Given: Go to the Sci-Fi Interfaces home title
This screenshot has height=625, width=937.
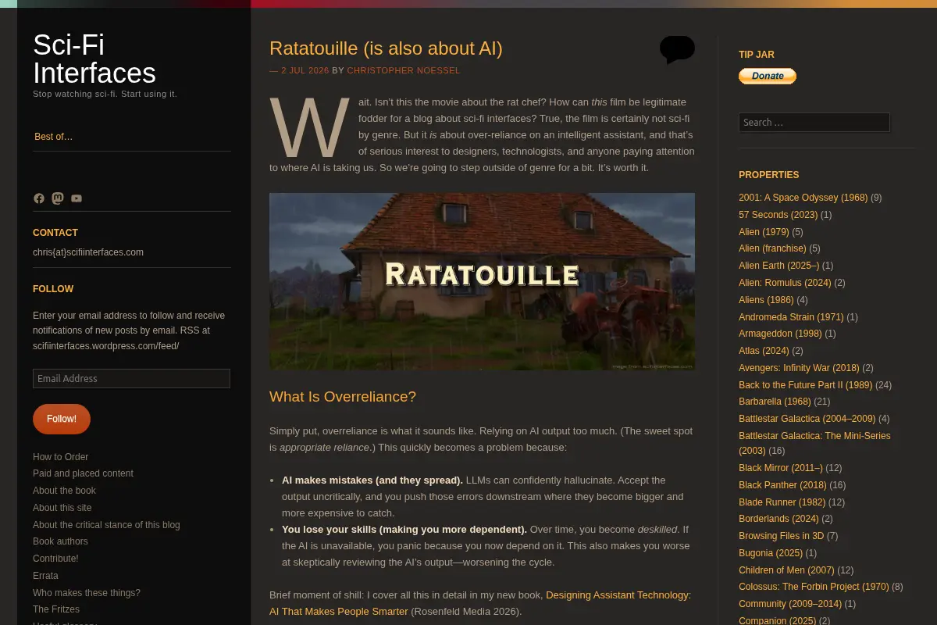Looking at the screenshot, I should pyautogui.click(x=94, y=59).
